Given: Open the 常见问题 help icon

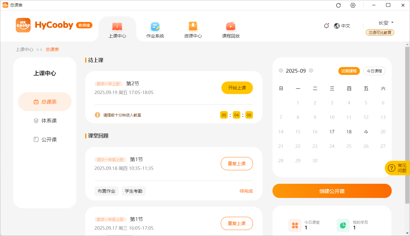Looking at the screenshot, I should [x=391, y=168].
